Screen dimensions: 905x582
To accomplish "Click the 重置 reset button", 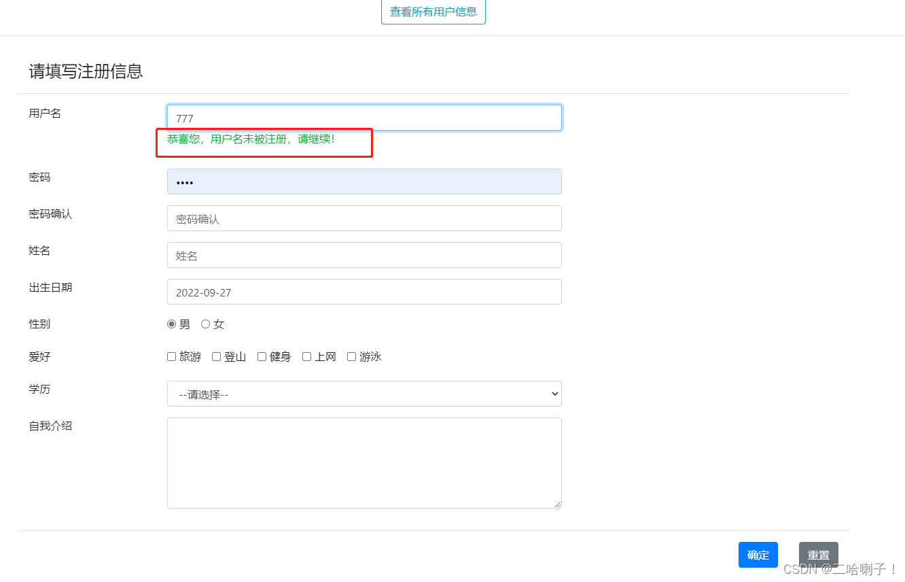I will [x=818, y=555].
